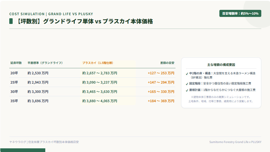270x152 pixels.
Task: Click the 主な増額の構成要因 card heading
Action: (221, 65)
